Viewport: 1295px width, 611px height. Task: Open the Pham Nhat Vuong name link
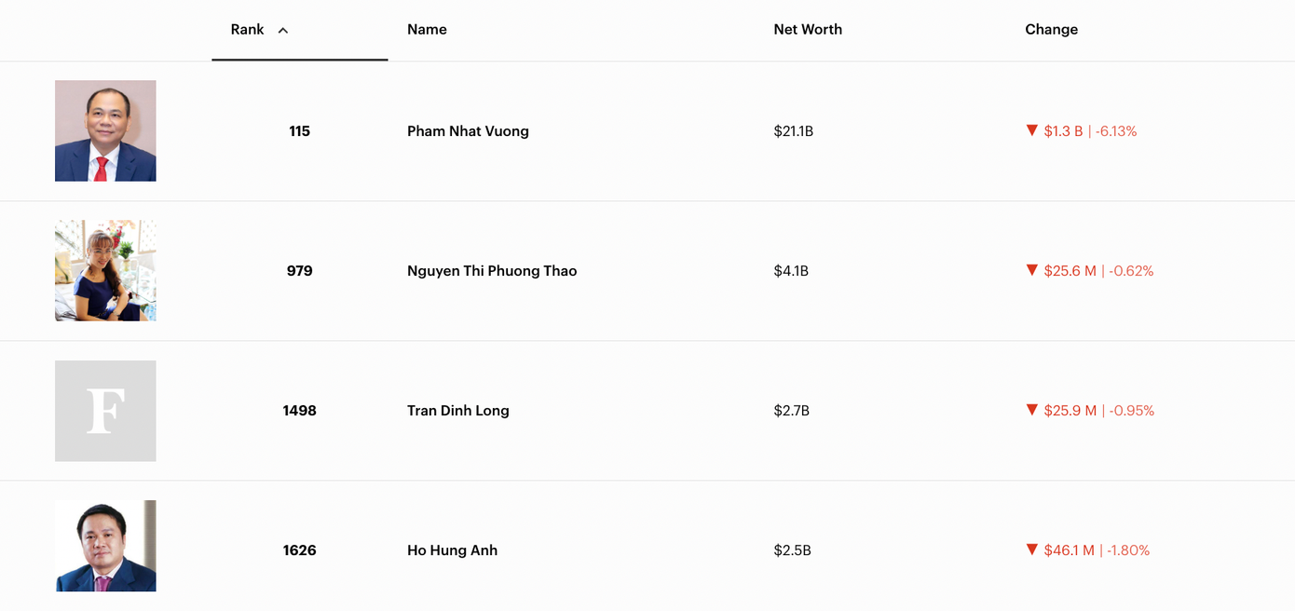point(468,131)
